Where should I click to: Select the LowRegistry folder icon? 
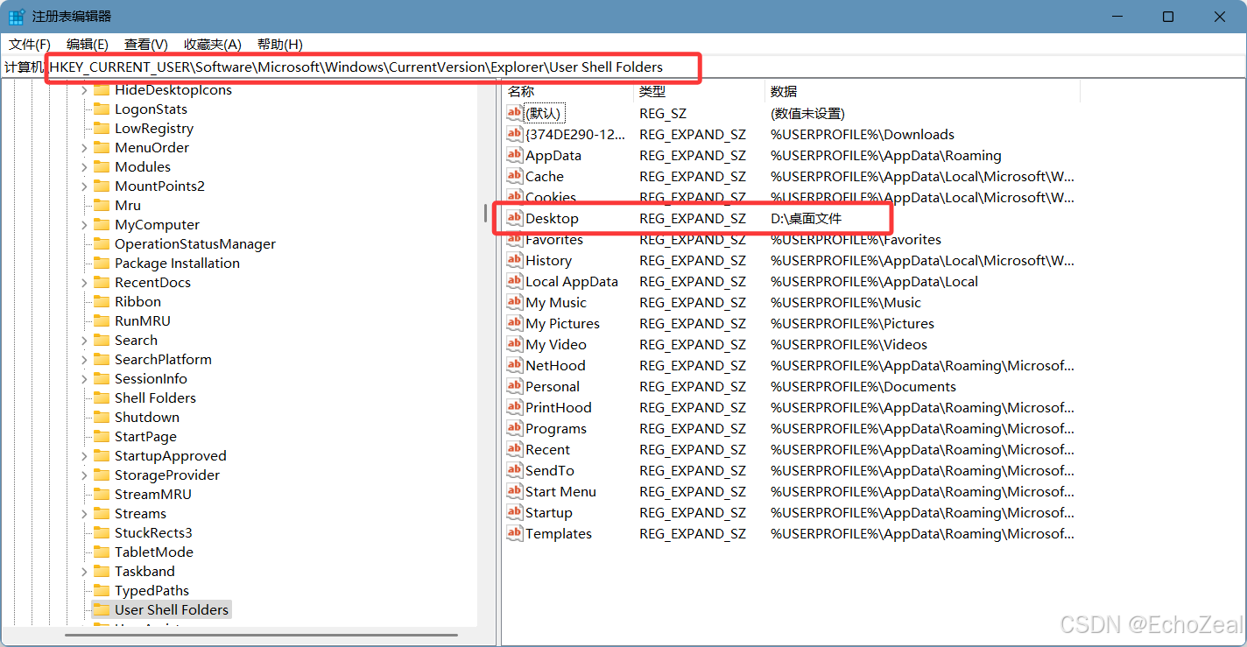(101, 129)
